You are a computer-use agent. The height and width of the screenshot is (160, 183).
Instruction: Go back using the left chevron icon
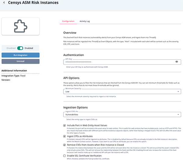[x=4, y=2]
